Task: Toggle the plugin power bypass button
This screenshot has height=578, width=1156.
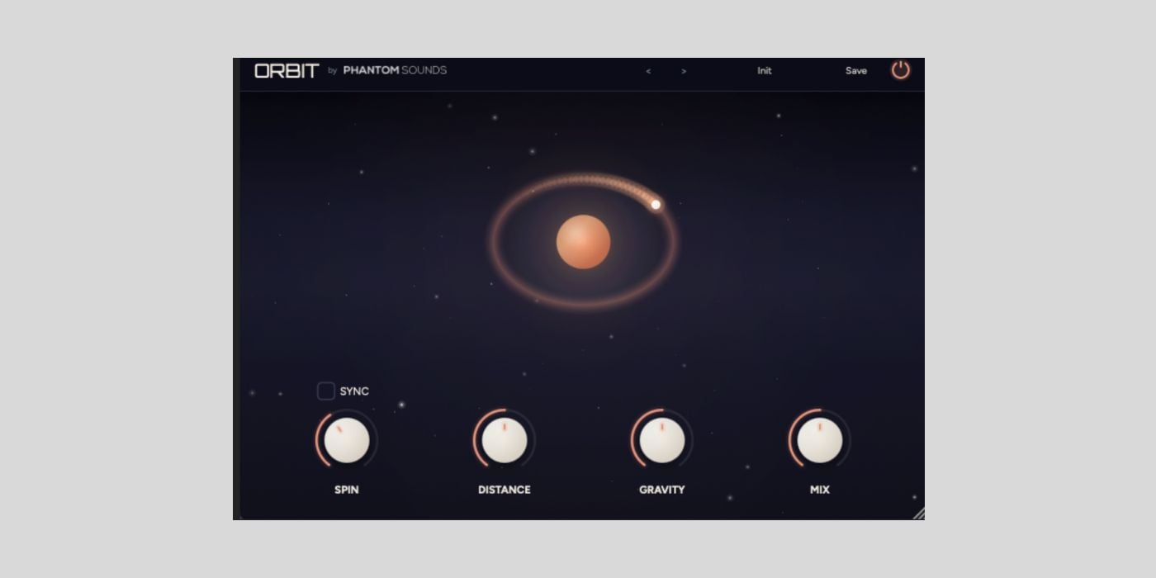Action: coord(900,70)
